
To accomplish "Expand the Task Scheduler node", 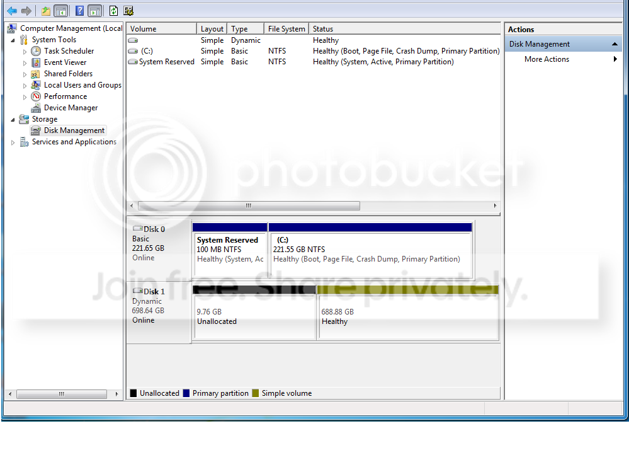I will (25, 52).
